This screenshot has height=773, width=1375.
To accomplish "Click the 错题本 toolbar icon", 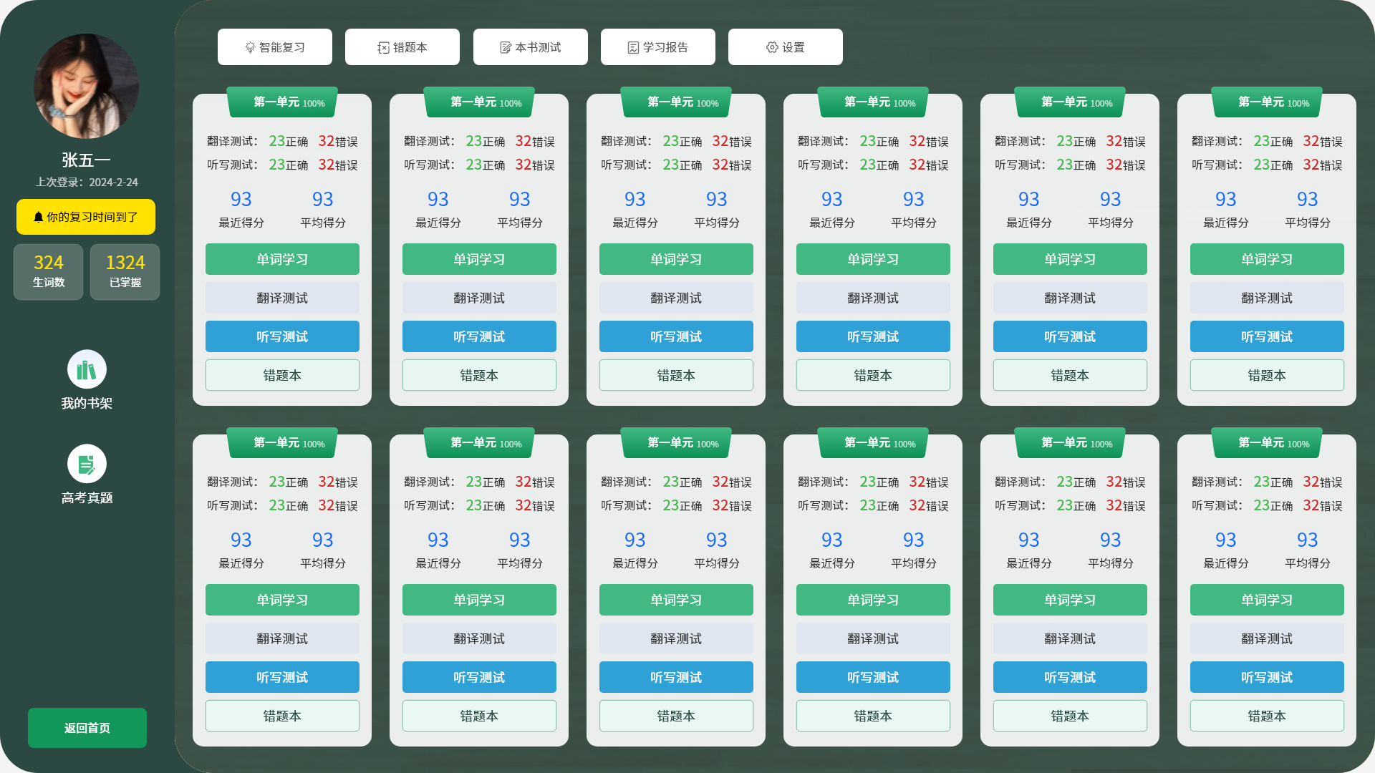I will pos(383,47).
